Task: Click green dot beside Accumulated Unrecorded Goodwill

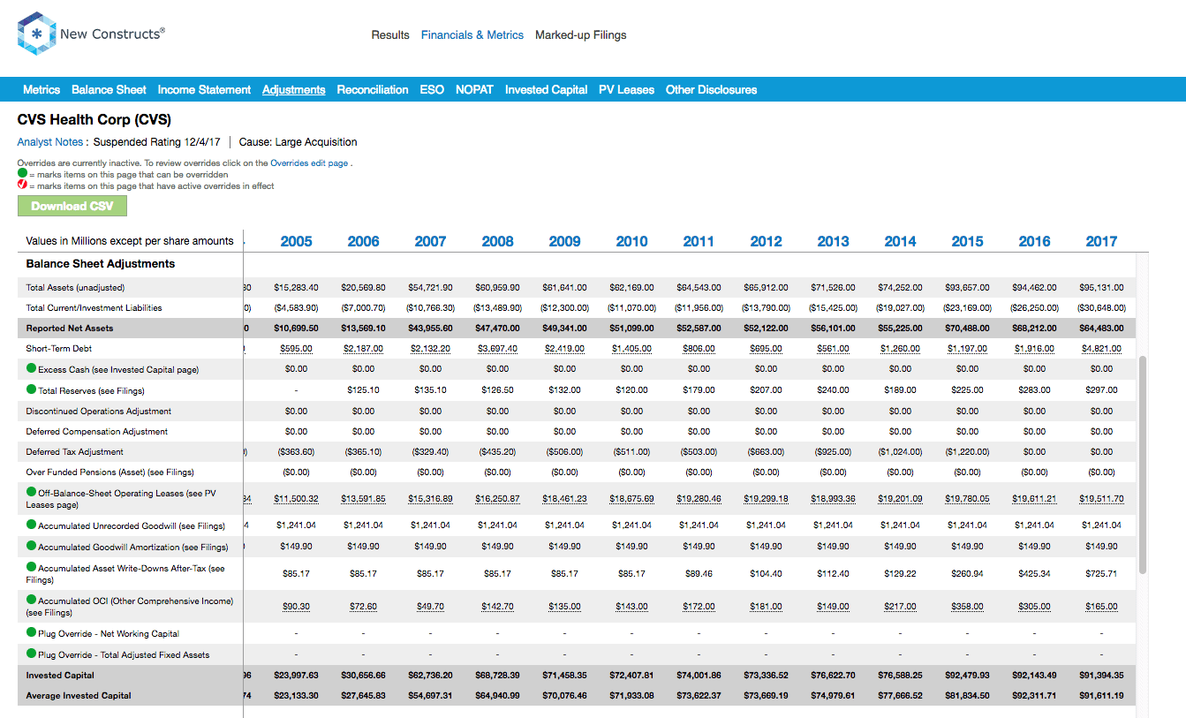Action: (32, 525)
